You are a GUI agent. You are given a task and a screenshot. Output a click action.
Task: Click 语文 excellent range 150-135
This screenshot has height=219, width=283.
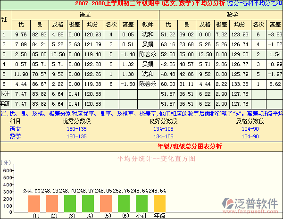click(77, 129)
